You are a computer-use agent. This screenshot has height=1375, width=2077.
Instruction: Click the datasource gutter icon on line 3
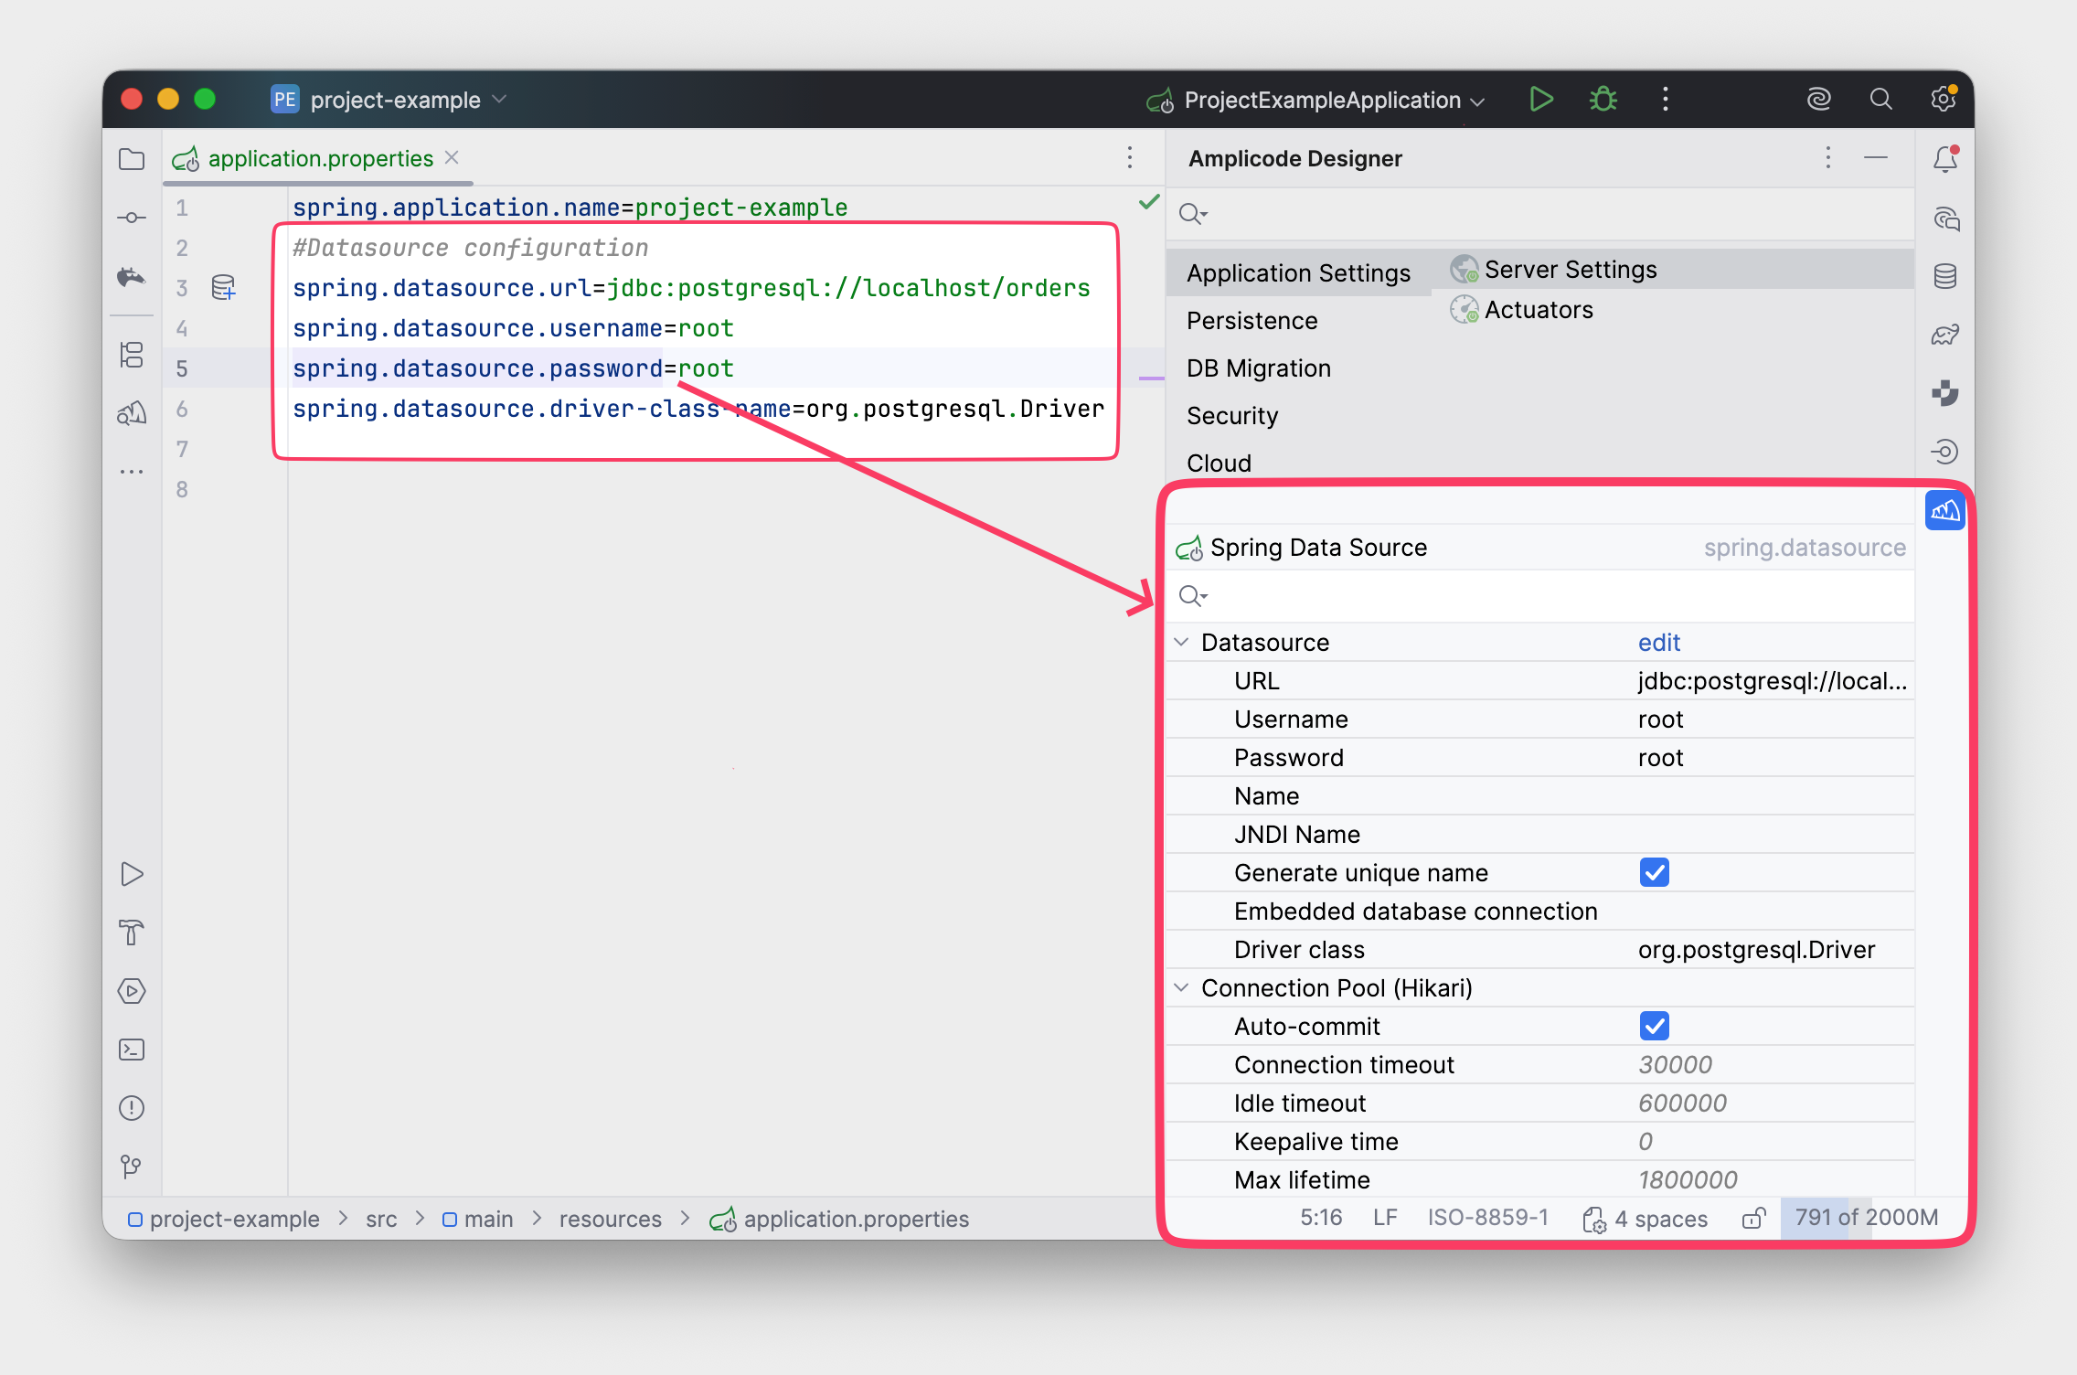(x=224, y=288)
